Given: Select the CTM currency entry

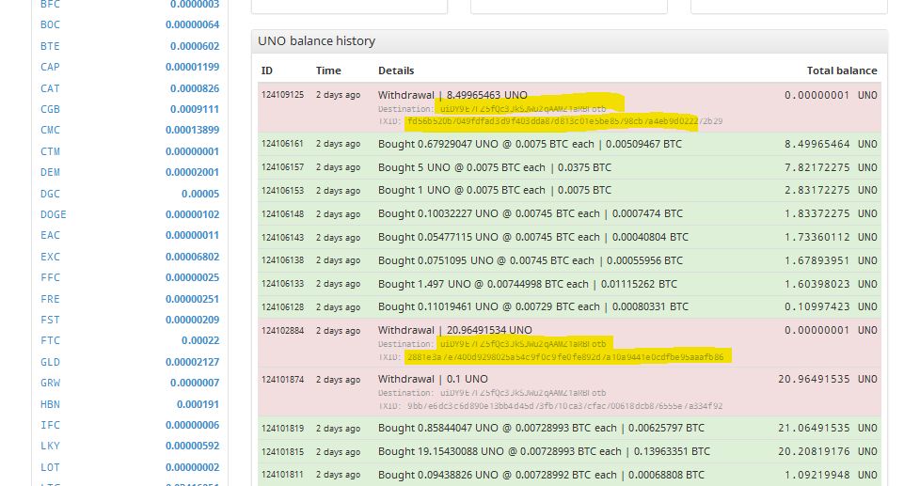Looking at the screenshot, I should [50, 151].
